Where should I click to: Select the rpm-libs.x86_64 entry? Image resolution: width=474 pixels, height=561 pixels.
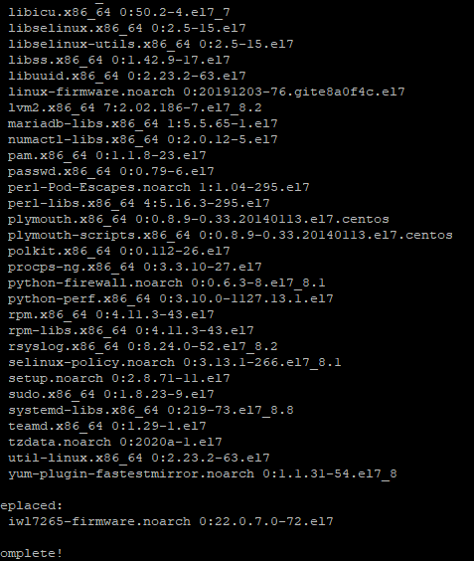click(x=131, y=330)
